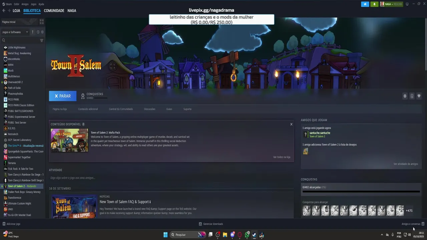
Task: Open FAQ & Support news thumbnail
Action: click(74, 207)
